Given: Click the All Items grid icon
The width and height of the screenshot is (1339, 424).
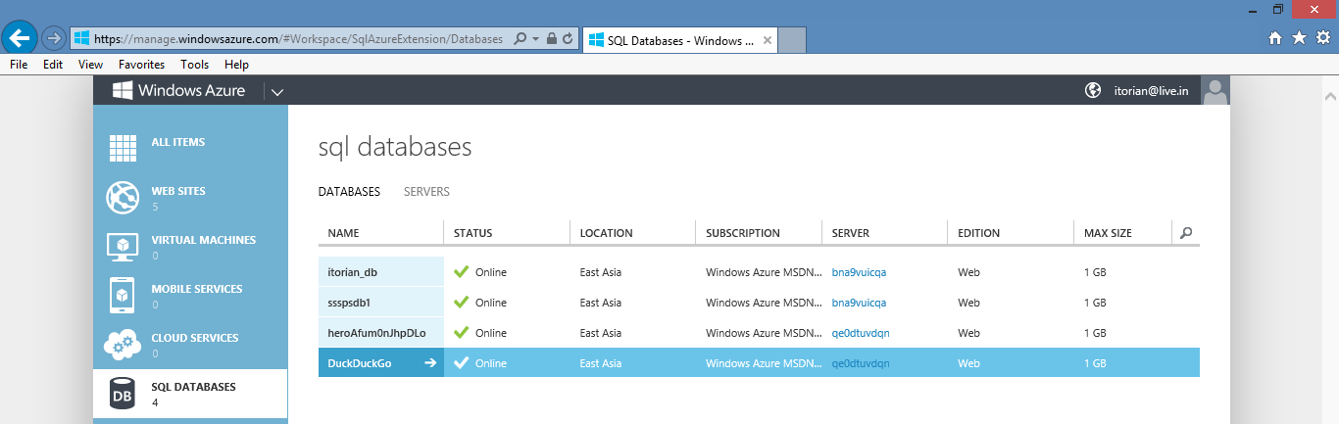Looking at the screenshot, I should [122, 148].
